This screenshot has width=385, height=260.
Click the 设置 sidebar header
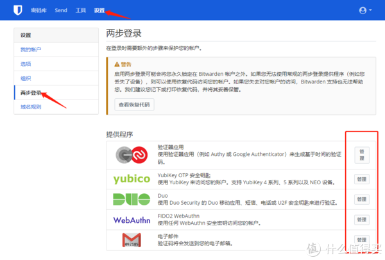click(56, 35)
